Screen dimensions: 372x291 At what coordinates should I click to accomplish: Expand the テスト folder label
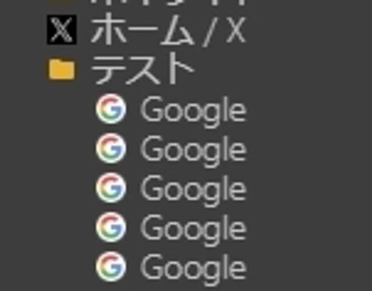(142, 69)
